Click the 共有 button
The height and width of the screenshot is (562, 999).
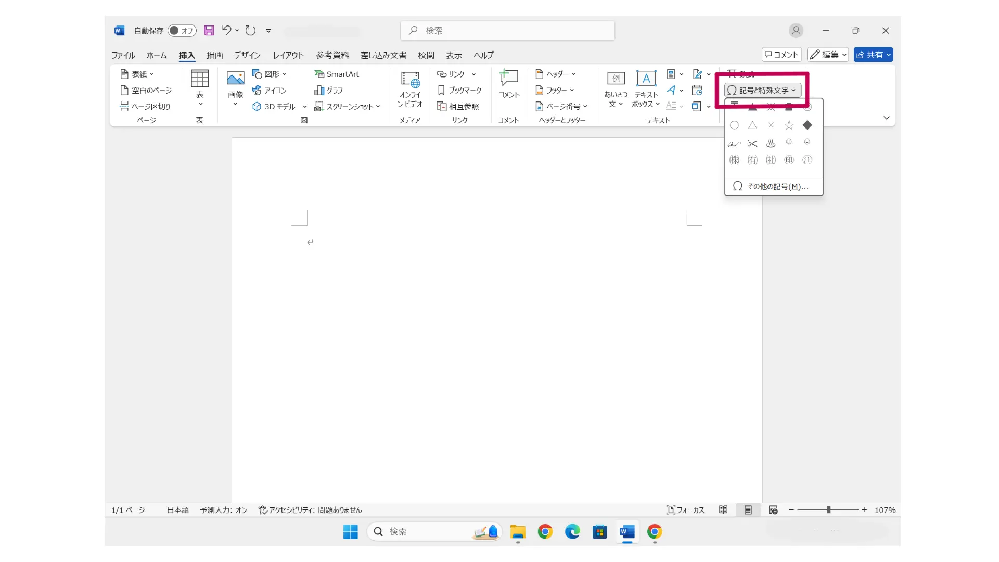pyautogui.click(x=873, y=55)
